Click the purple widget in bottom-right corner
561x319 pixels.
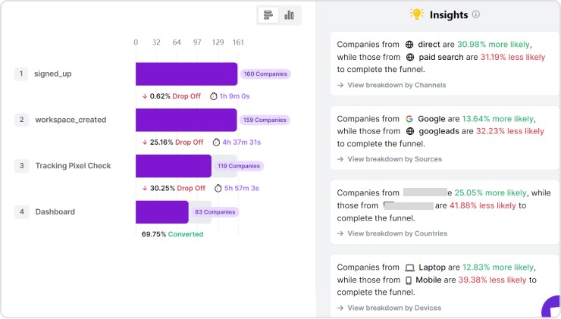pyautogui.click(x=553, y=309)
